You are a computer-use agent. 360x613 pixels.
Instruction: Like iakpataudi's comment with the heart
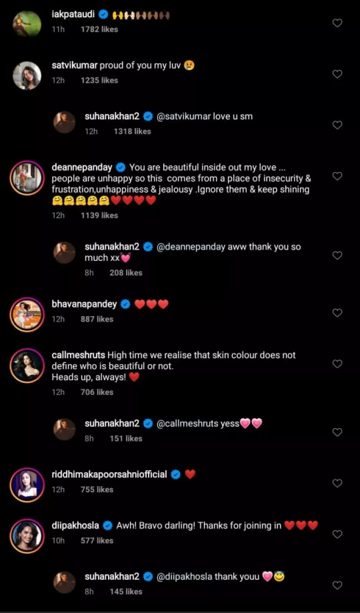click(337, 23)
